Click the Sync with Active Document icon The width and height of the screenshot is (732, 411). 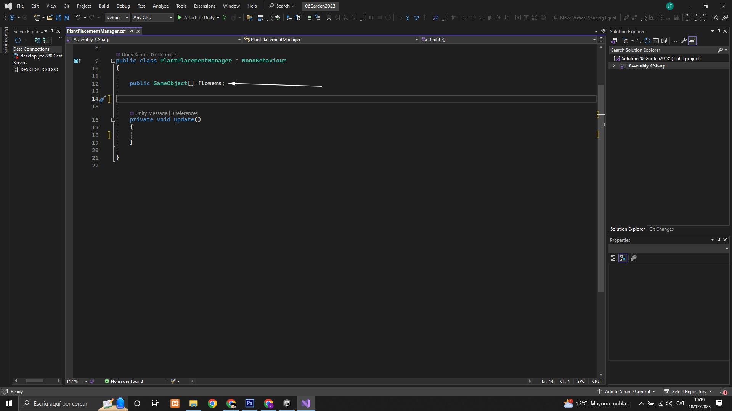[x=639, y=41]
